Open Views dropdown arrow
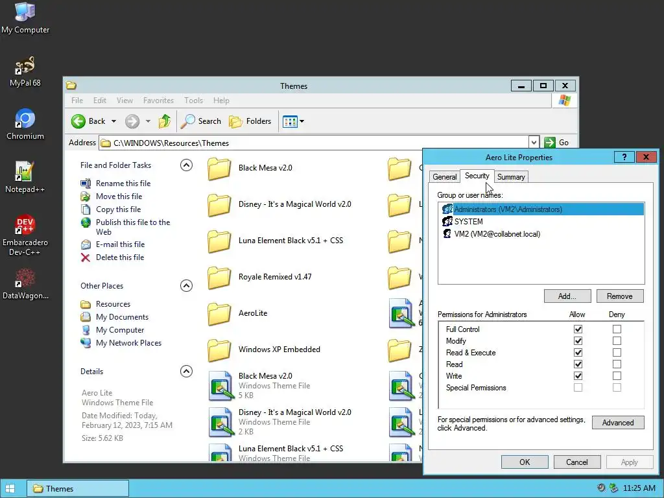Screen dimensions: 664x498 302,121
